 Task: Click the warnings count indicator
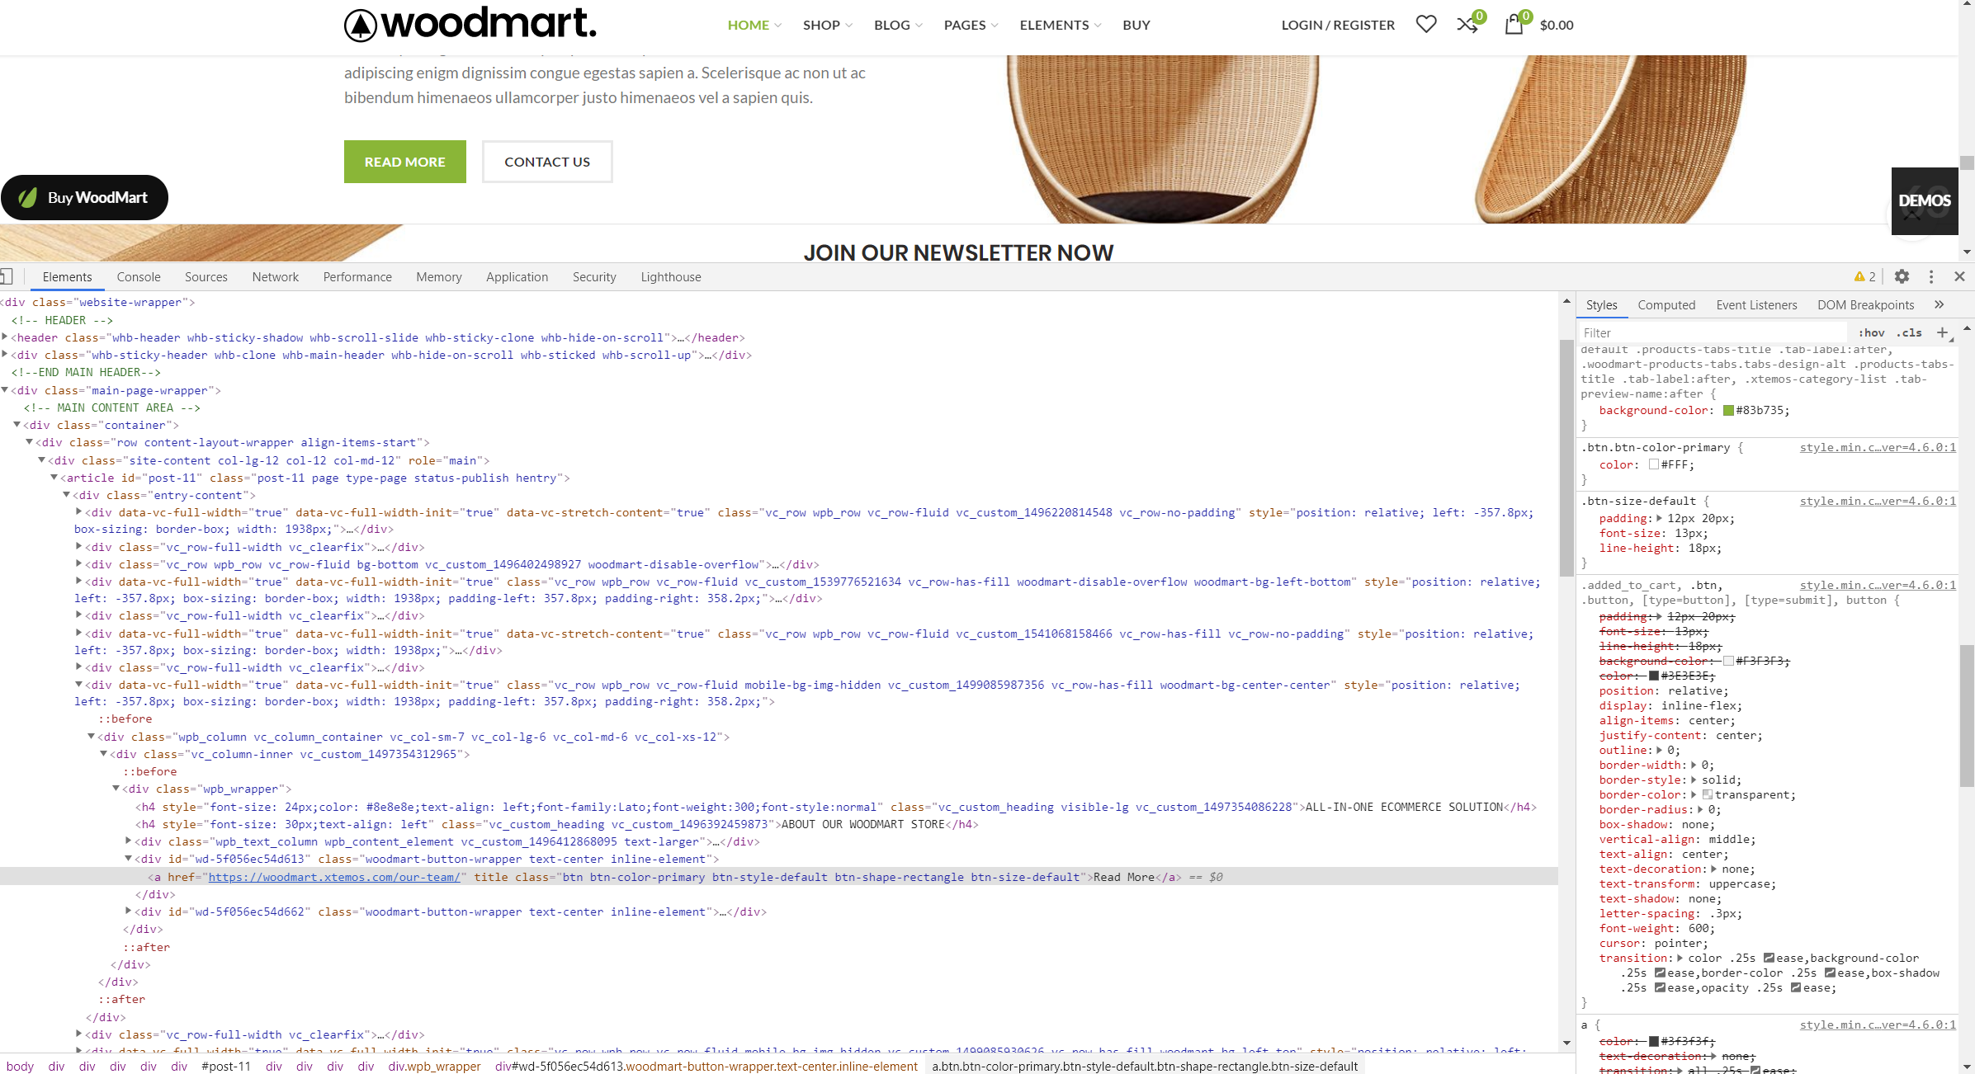[1864, 276]
